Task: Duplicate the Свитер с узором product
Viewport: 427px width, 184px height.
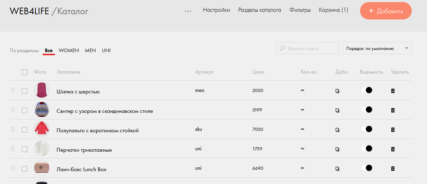Action: coord(337,110)
